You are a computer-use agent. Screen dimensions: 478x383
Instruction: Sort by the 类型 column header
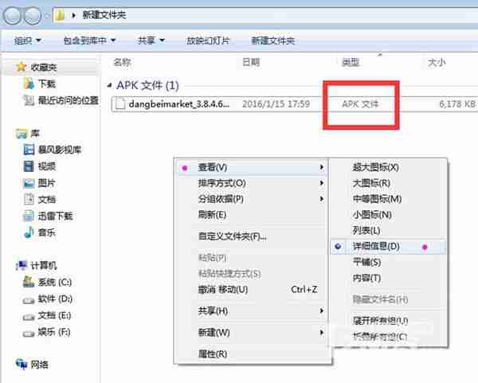click(351, 62)
